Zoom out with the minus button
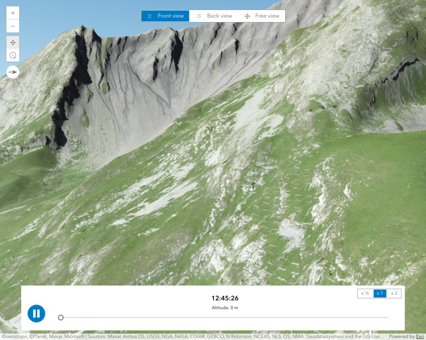The height and width of the screenshot is (340, 426). (x=13, y=26)
